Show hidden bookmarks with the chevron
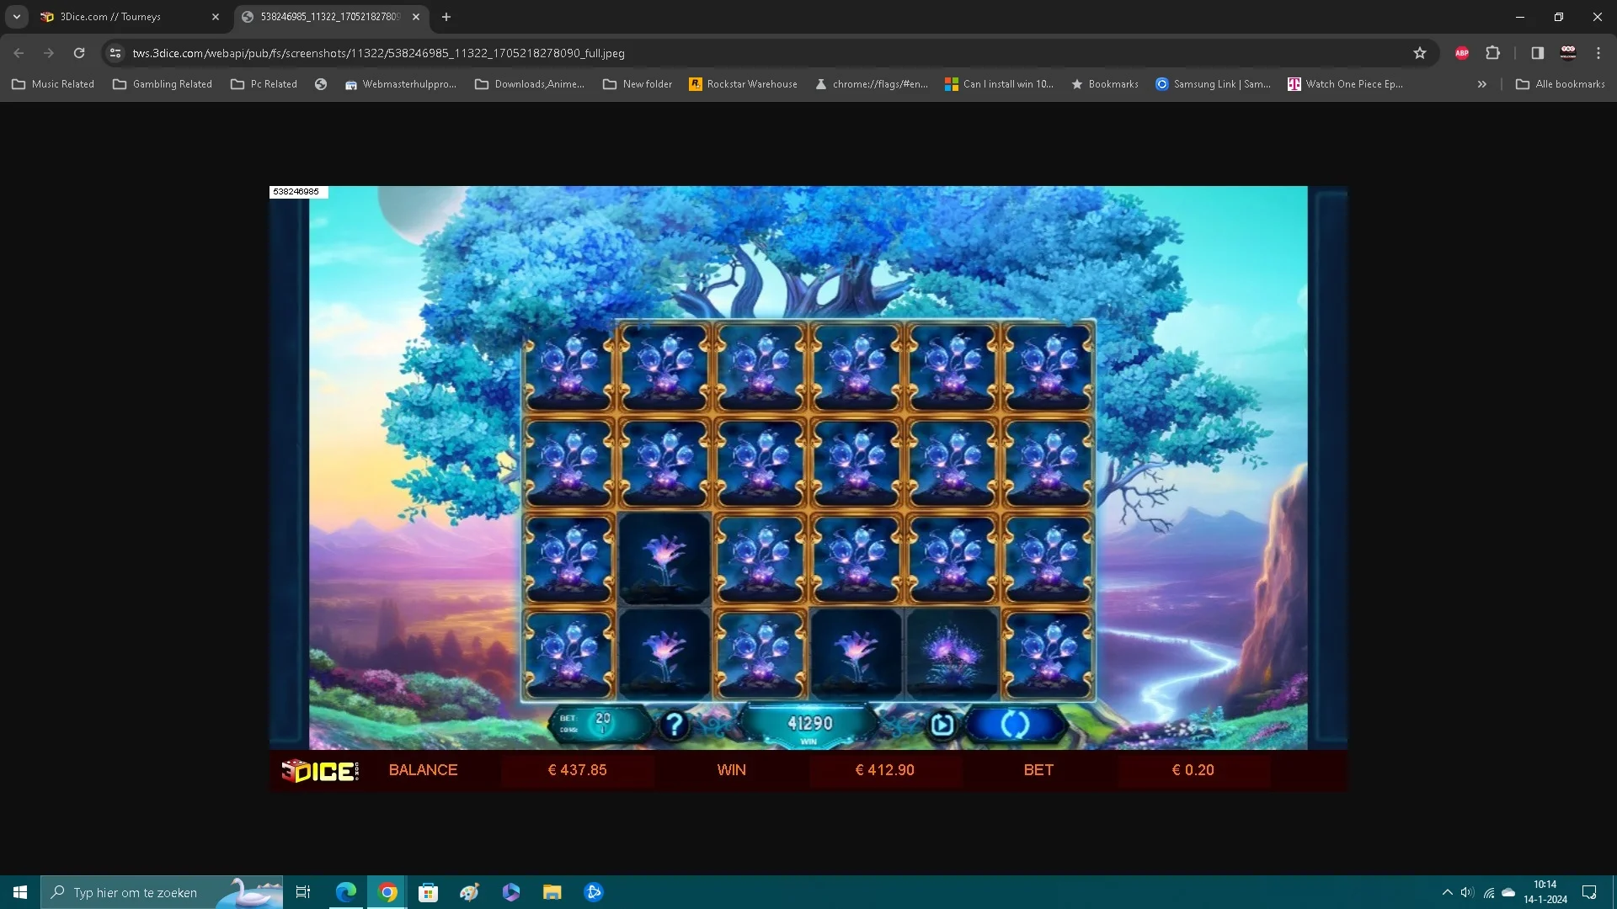Image resolution: width=1617 pixels, height=909 pixels. 1481,84
